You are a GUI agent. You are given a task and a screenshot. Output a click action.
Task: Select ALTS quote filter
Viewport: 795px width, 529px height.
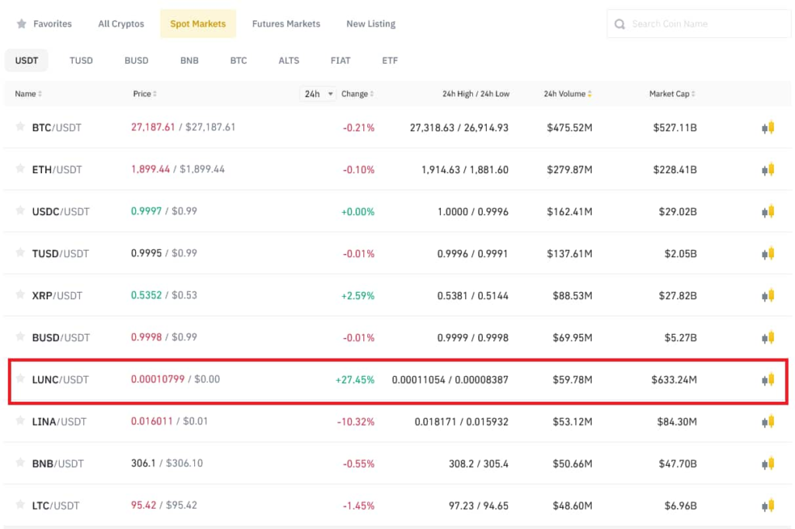point(289,61)
